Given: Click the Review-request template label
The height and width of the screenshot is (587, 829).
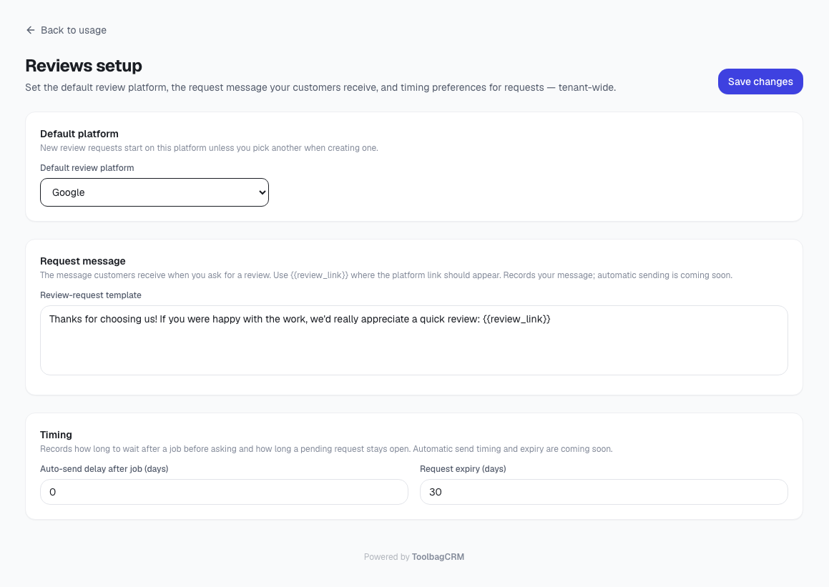Looking at the screenshot, I should (91, 295).
